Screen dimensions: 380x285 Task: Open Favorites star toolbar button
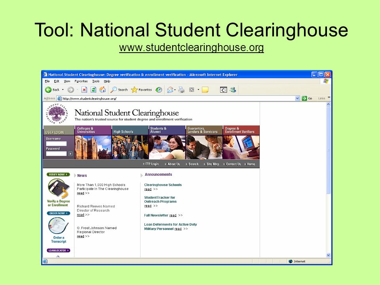pyautogui.click(x=141, y=90)
